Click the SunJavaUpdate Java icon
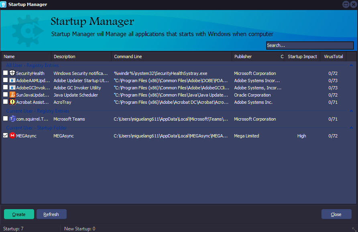This screenshot has height=232, width=358. (12, 95)
